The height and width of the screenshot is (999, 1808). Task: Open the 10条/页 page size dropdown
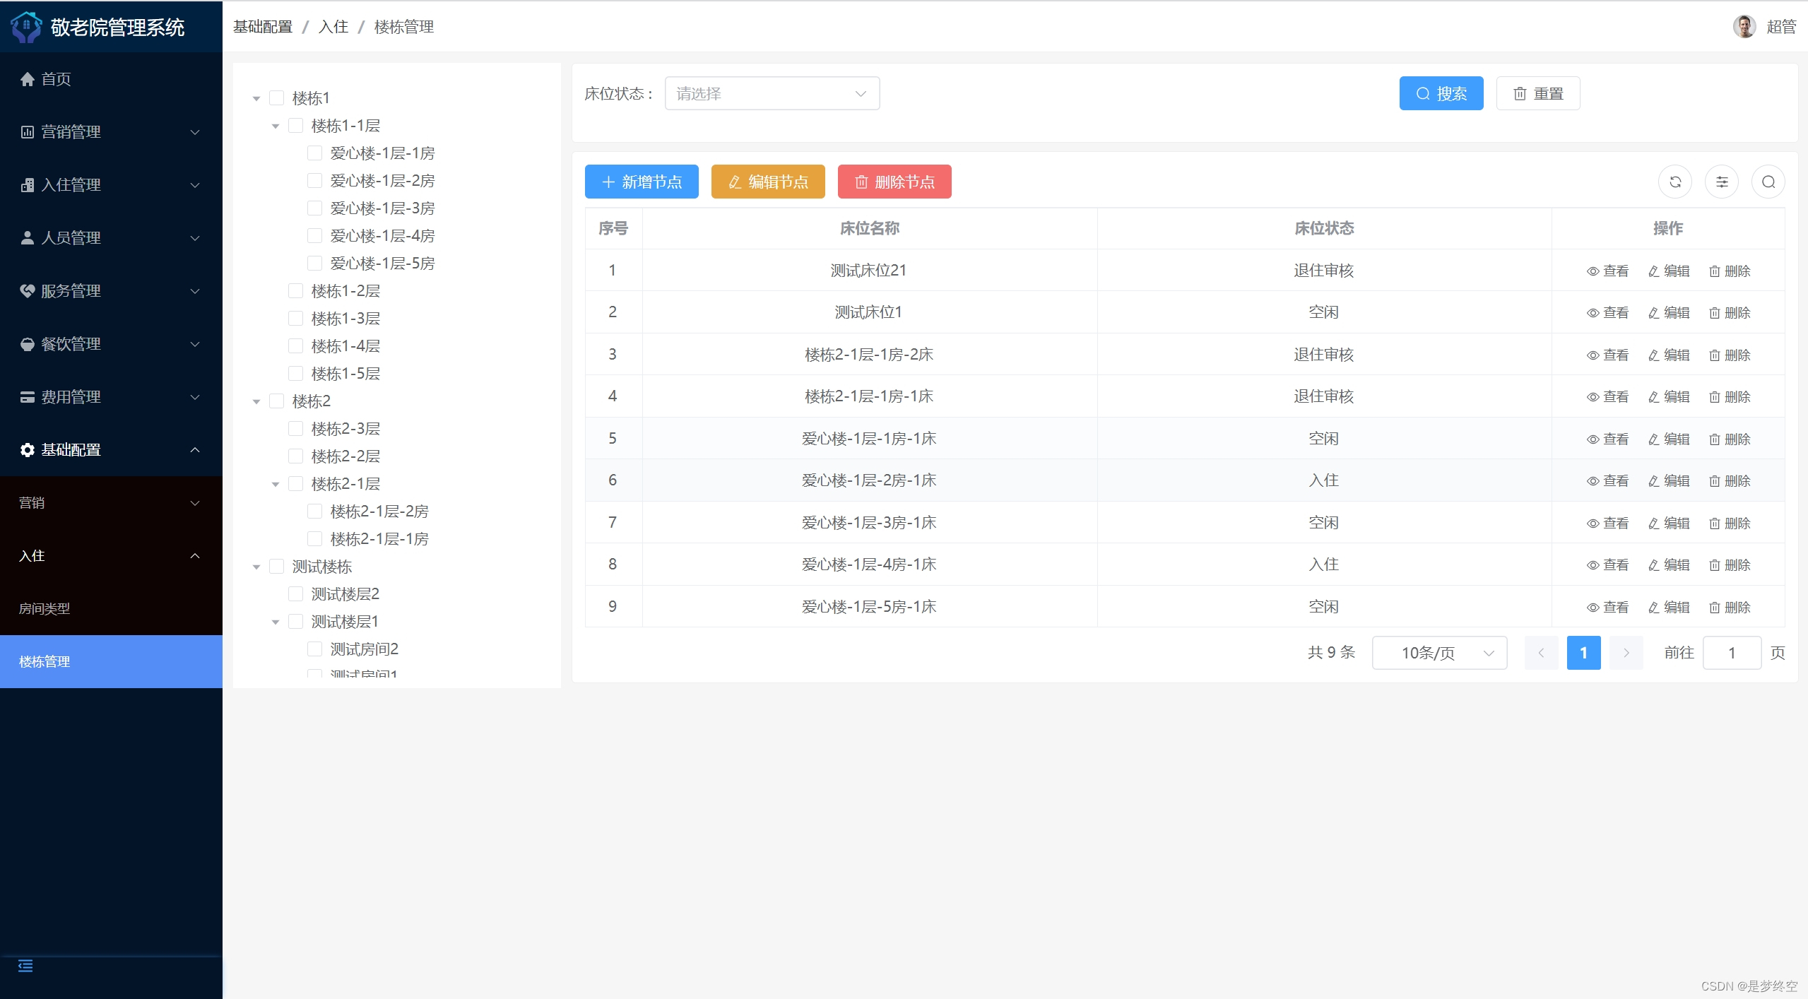1438,653
